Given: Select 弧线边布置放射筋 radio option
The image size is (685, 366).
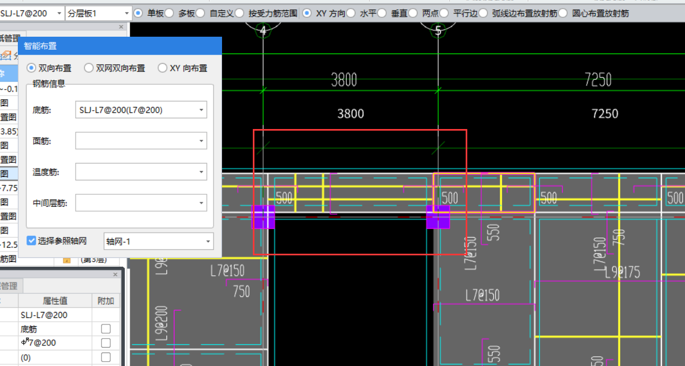Looking at the screenshot, I should [x=483, y=13].
